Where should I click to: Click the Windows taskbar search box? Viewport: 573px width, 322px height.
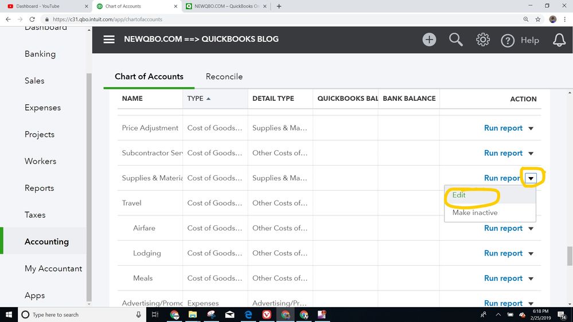coord(81,315)
